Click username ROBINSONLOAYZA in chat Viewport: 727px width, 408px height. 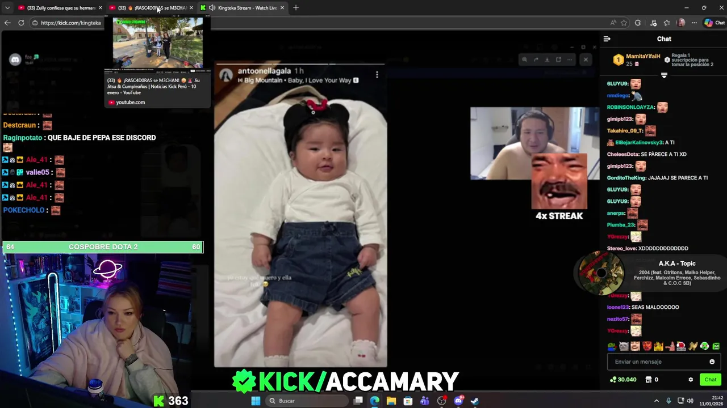pos(630,107)
